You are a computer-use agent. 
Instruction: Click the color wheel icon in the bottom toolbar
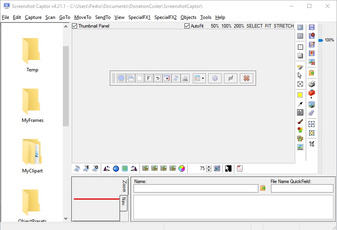[181, 168]
